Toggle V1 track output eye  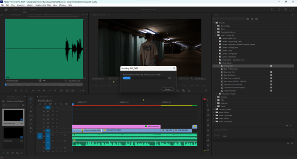click(x=57, y=131)
